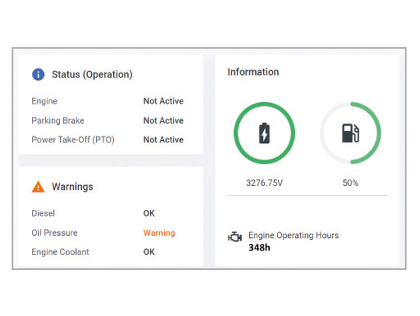Click the engine operating hours icon
Screen dimensions: 420x316
tap(235, 238)
